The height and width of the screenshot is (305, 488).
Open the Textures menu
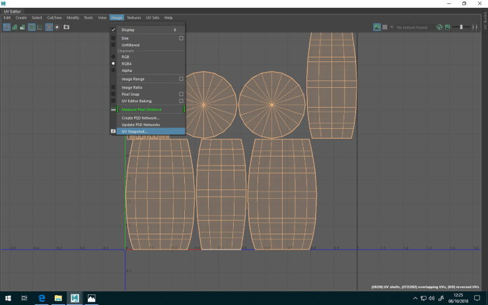134,17
